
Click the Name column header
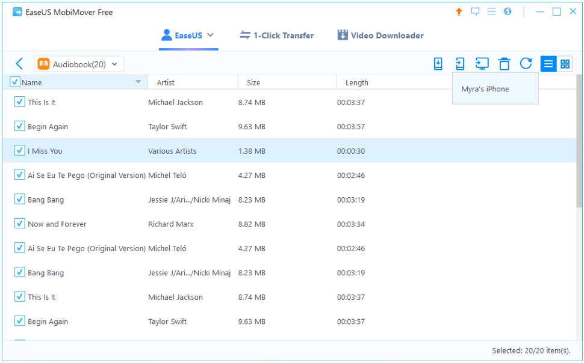click(x=75, y=82)
